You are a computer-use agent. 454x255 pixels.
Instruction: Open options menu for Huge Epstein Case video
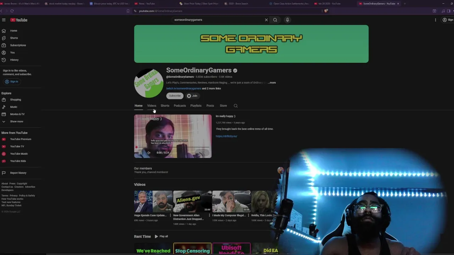tap(170, 215)
